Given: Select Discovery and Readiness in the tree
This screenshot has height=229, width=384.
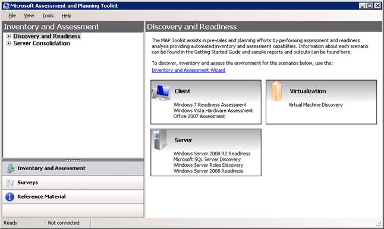Looking at the screenshot, I should click(46, 36).
